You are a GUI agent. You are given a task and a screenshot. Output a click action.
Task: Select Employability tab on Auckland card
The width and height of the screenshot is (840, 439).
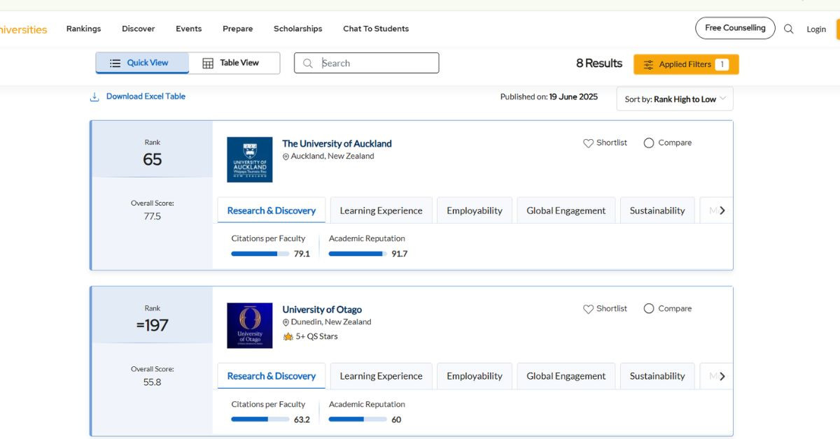pos(475,210)
